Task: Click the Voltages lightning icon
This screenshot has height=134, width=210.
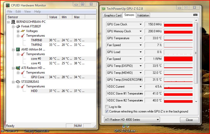Action: click(23, 31)
